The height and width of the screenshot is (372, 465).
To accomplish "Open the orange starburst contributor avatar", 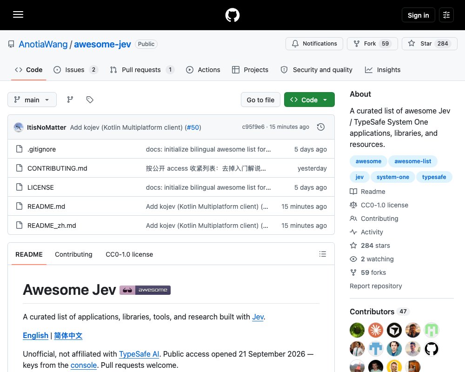I will pos(375,330).
